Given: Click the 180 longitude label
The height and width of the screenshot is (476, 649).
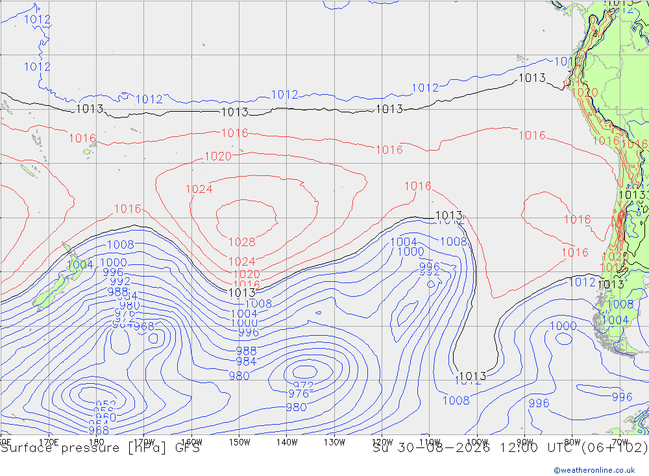Looking at the screenshot, I should [97, 442].
